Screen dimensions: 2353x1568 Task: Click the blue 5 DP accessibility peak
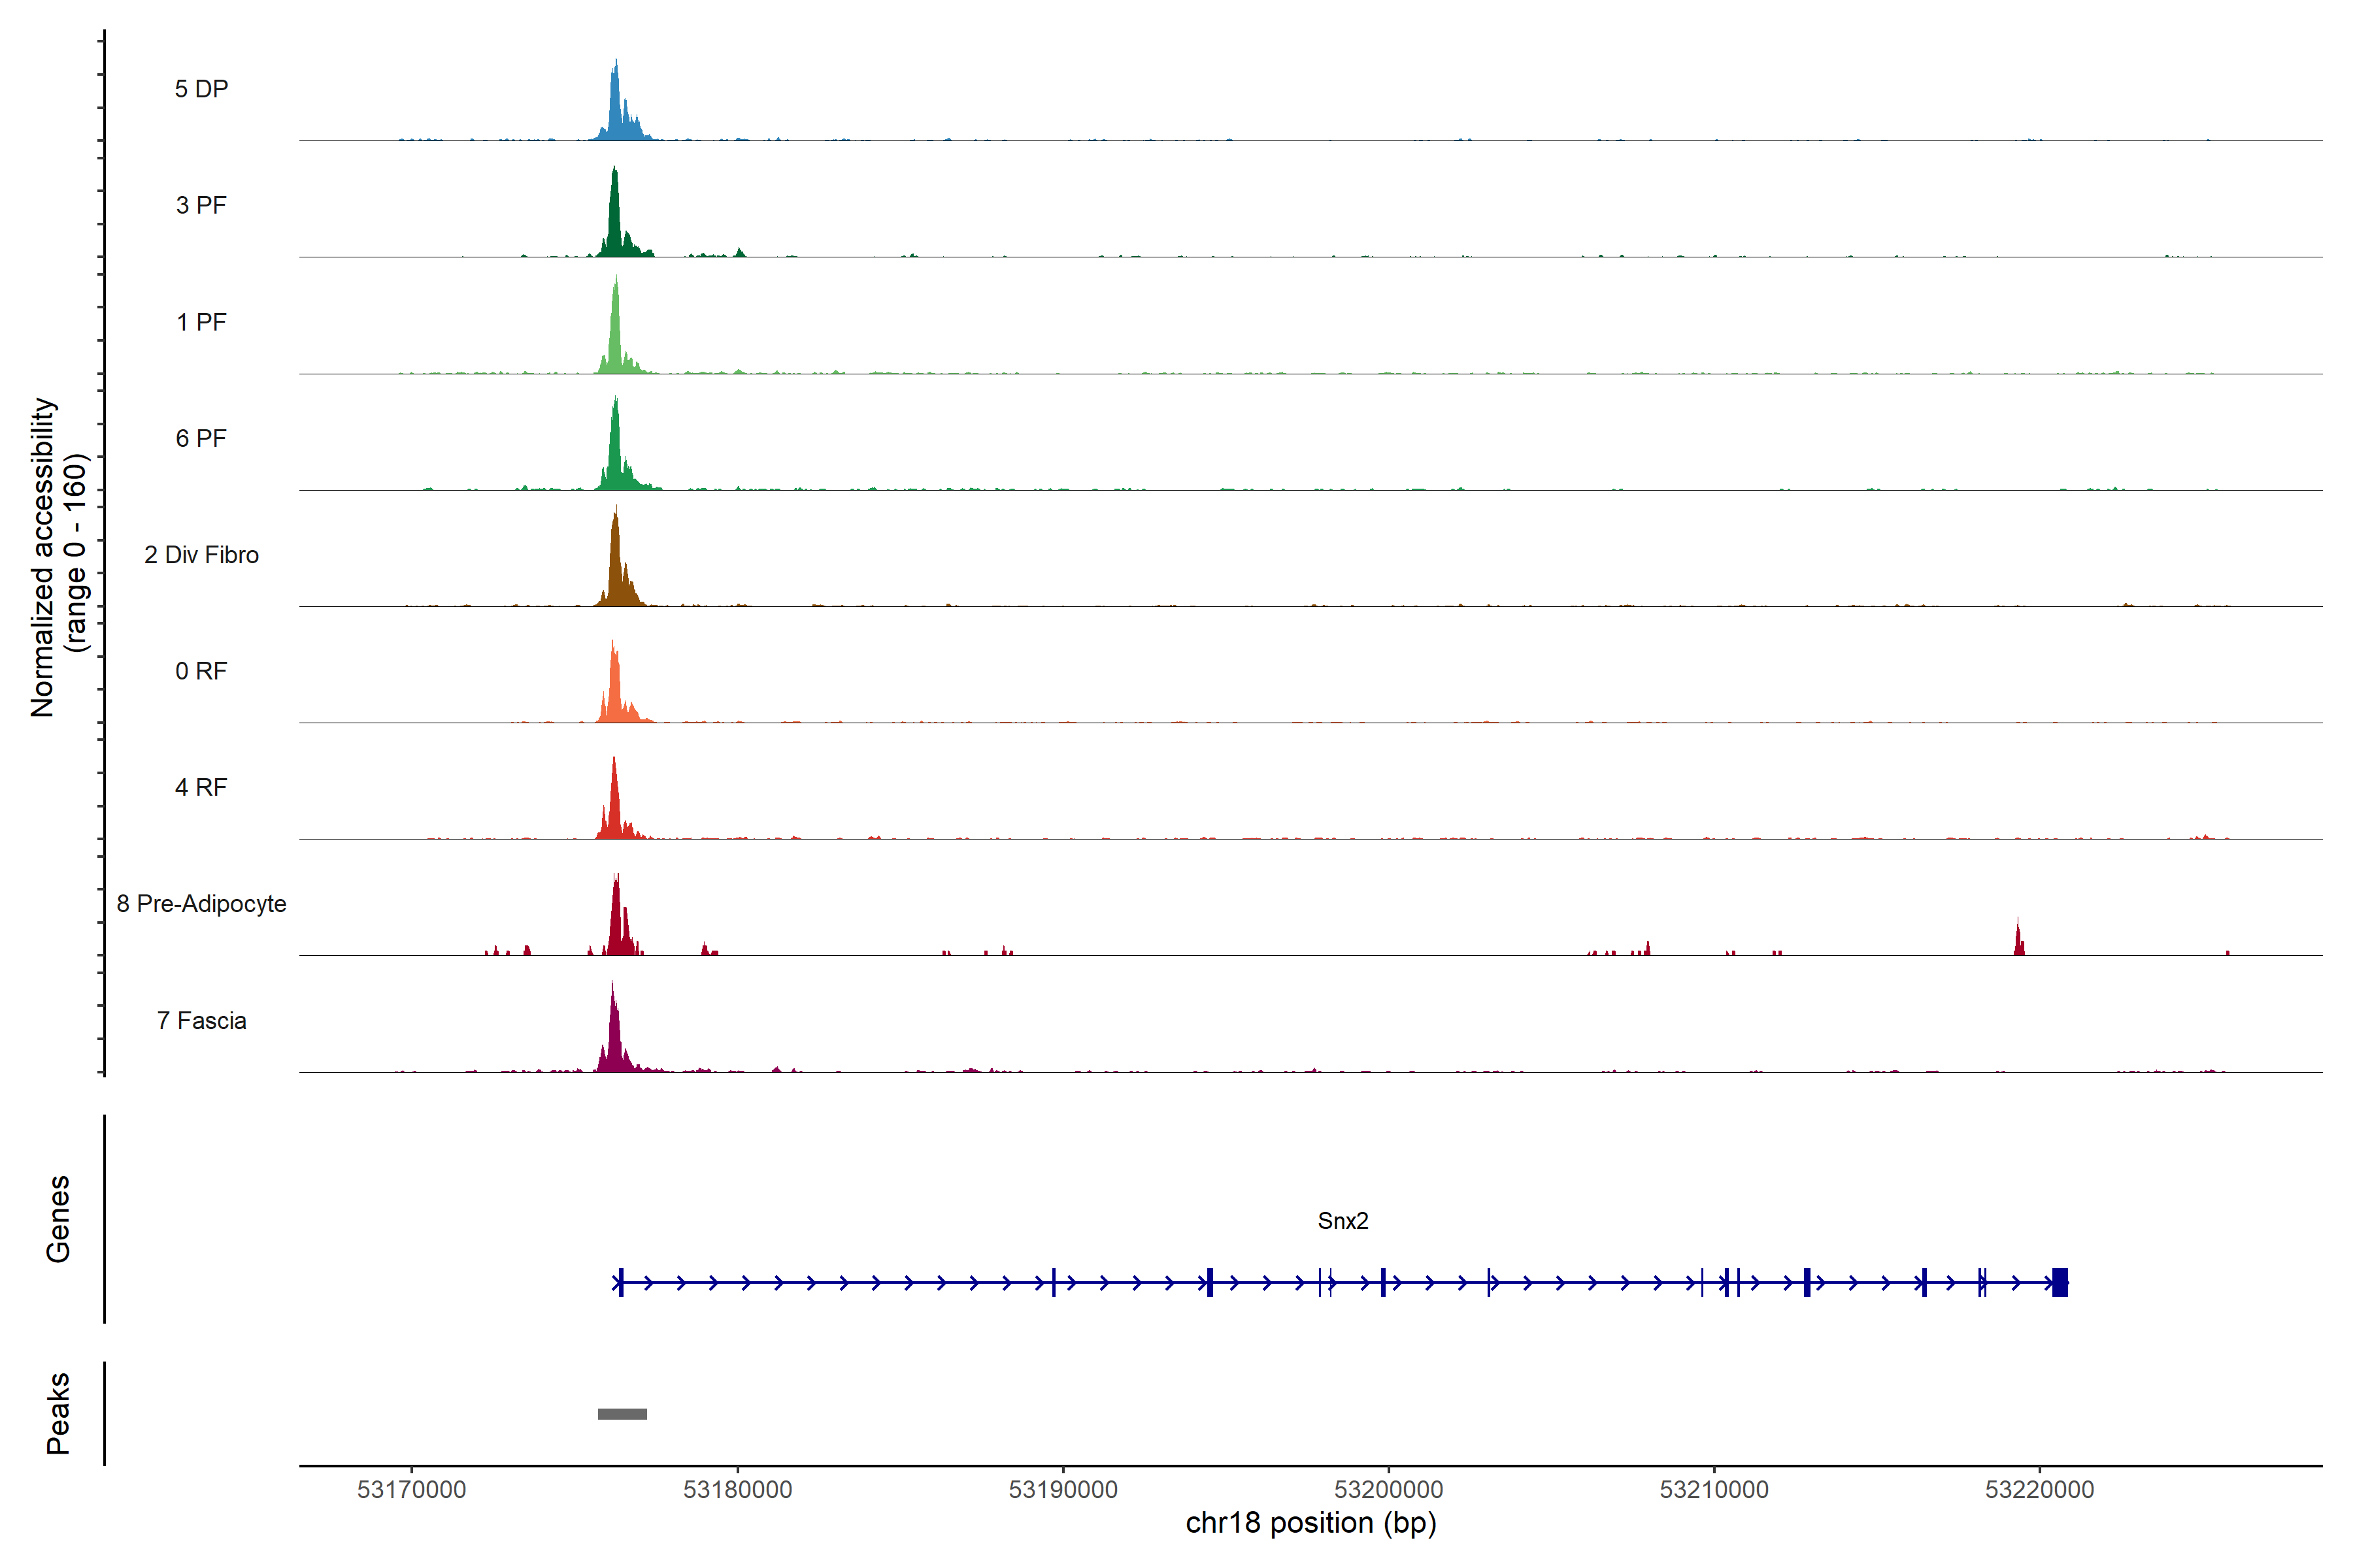[616, 110]
